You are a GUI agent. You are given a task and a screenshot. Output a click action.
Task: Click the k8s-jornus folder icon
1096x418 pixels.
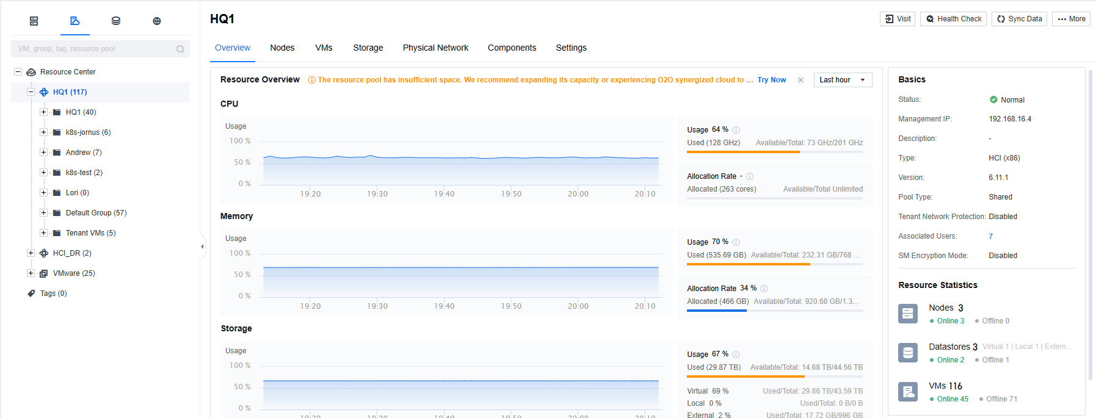57,132
